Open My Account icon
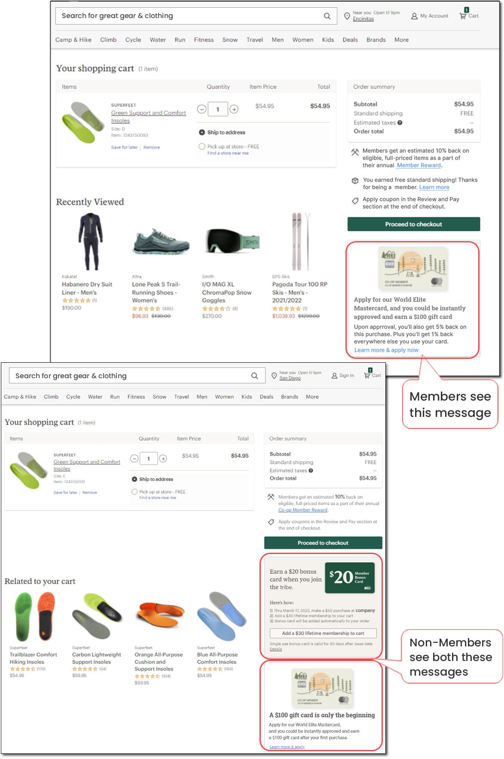 [x=414, y=16]
